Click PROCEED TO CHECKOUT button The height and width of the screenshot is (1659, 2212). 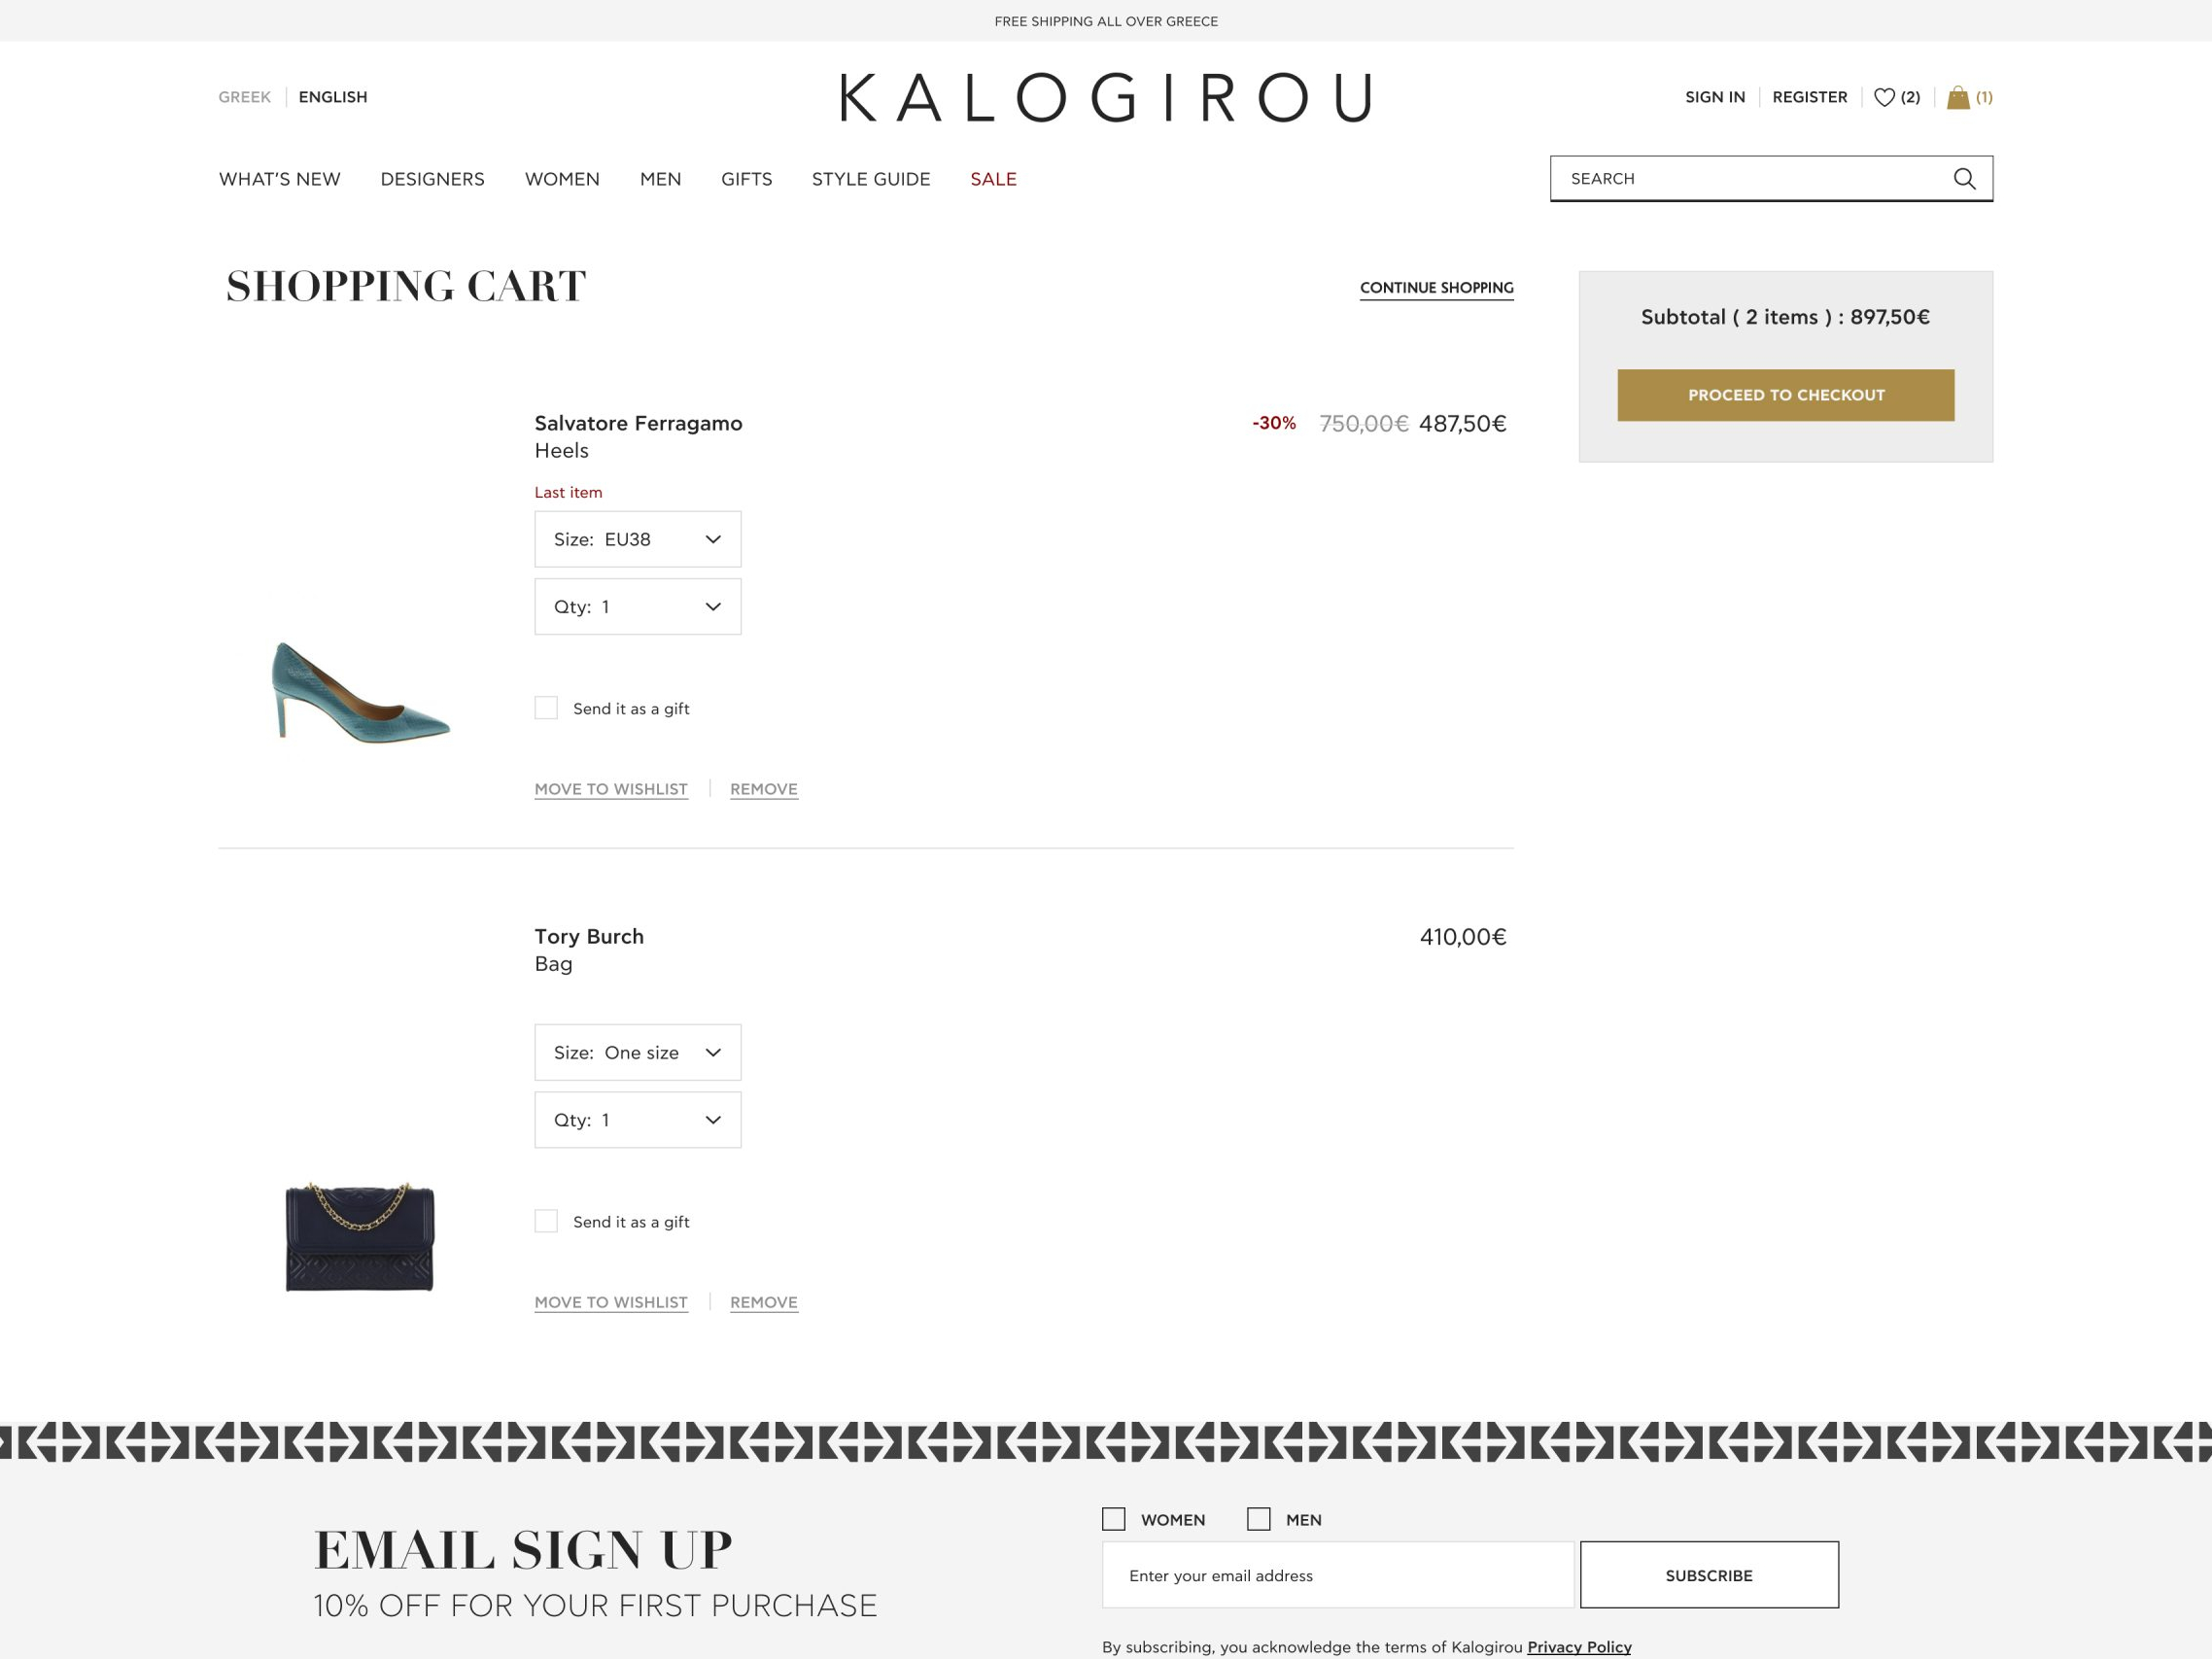click(x=1786, y=395)
